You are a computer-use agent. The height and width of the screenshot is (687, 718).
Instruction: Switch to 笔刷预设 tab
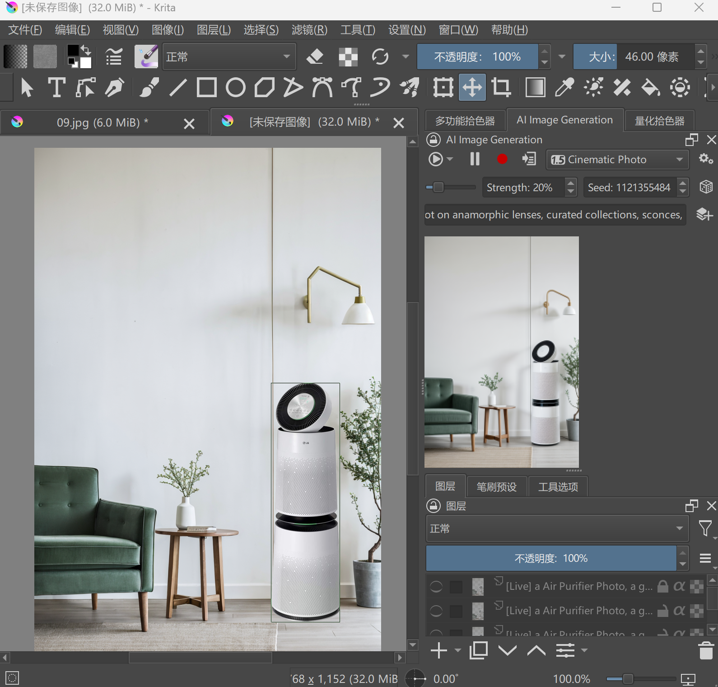[x=497, y=487]
